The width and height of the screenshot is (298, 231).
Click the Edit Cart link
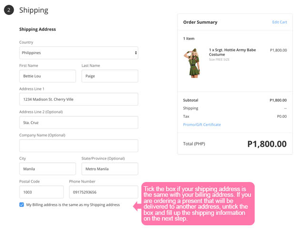(x=279, y=22)
